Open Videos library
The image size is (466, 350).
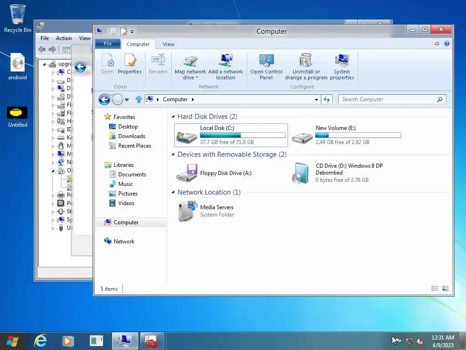click(126, 203)
